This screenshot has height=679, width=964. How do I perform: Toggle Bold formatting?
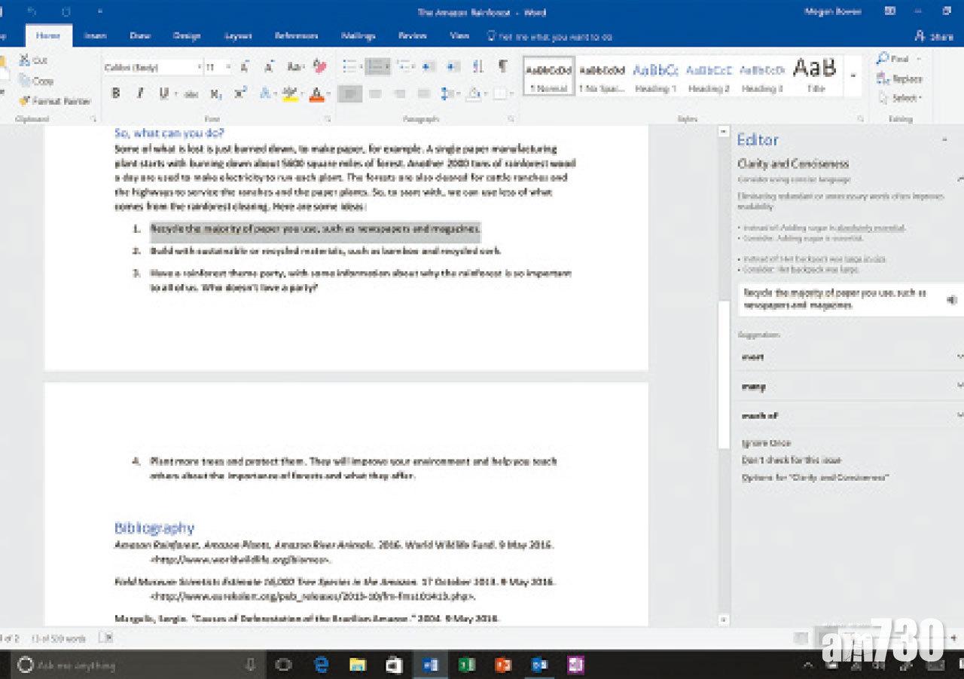(x=116, y=94)
